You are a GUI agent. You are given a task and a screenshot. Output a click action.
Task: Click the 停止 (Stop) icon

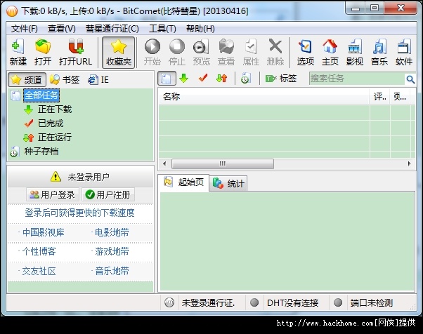pyautogui.click(x=176, y=52)
